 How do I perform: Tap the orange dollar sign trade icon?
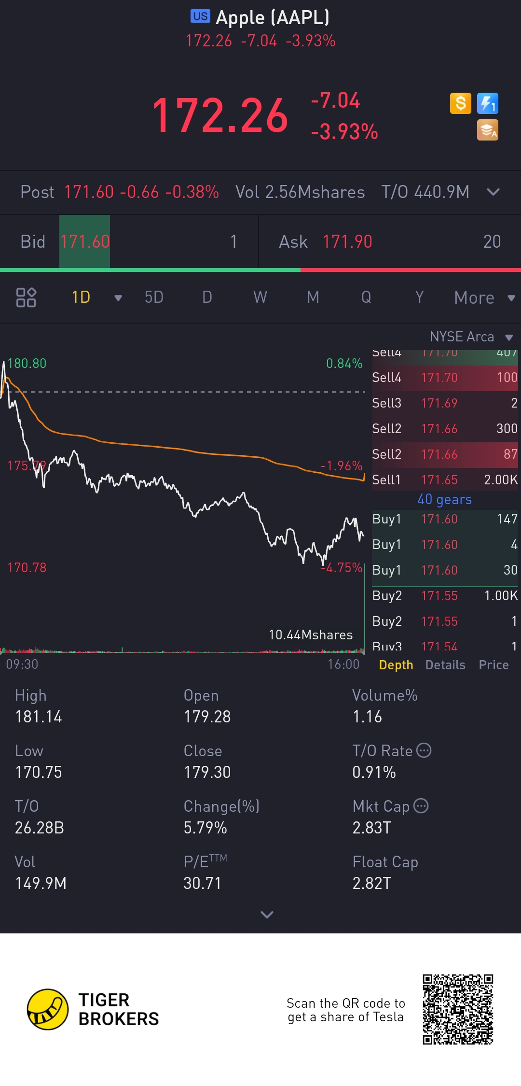point(461,103)
